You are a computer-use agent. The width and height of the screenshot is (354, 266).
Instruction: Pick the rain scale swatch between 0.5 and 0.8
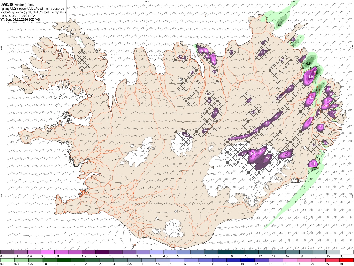[35, 260]
